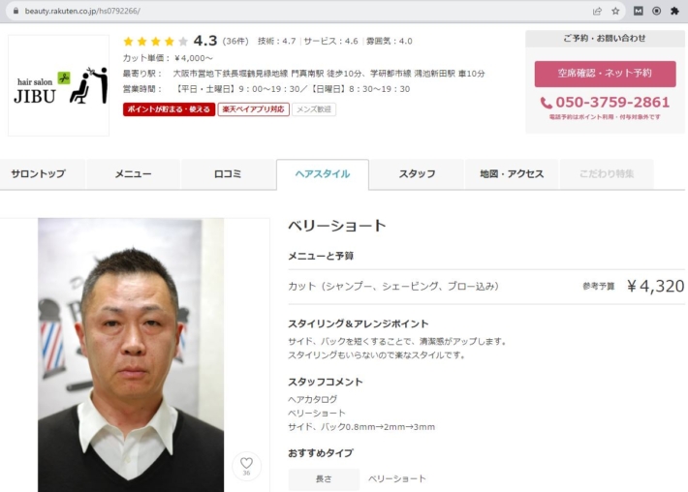Click the 雰囲気：4.0 rating text
Image resolution: width=688 pixels, height=492 pixels.
[390, 42]
